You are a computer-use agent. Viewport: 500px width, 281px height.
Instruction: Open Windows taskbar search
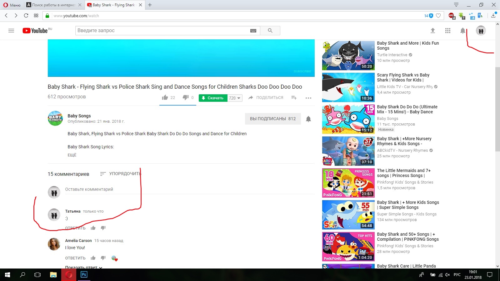coord(22,275)
